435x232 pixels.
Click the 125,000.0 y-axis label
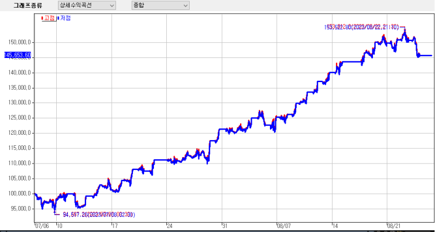[x=19, y=118]
